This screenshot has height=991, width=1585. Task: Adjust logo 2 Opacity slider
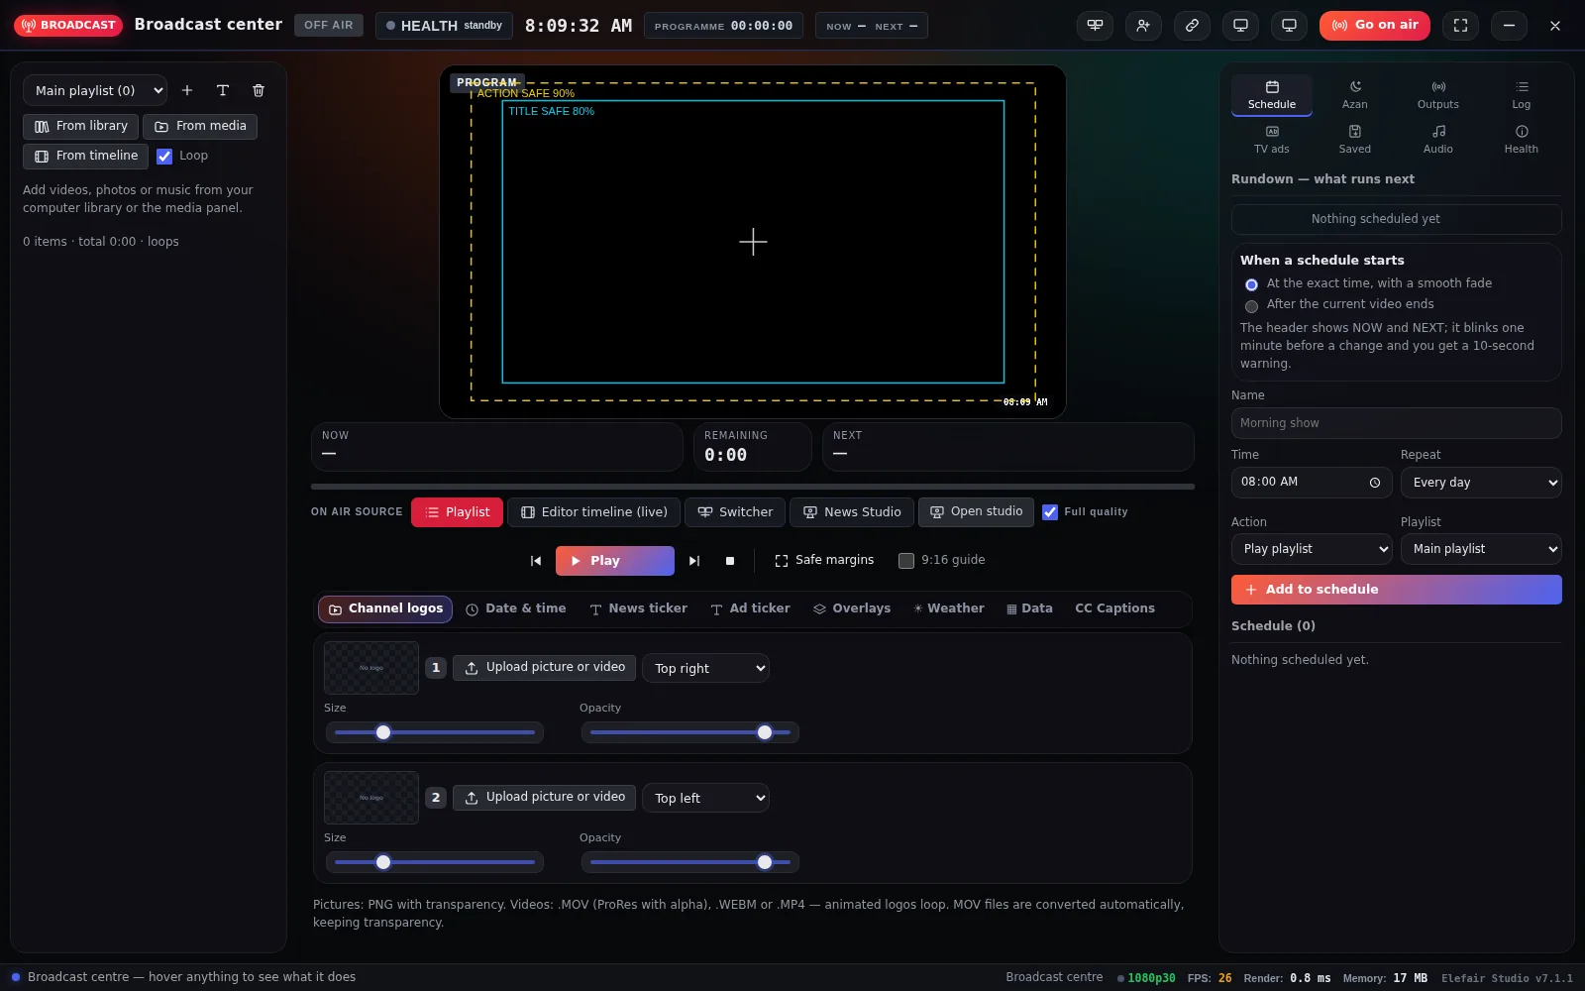click(x=690, y=863)
